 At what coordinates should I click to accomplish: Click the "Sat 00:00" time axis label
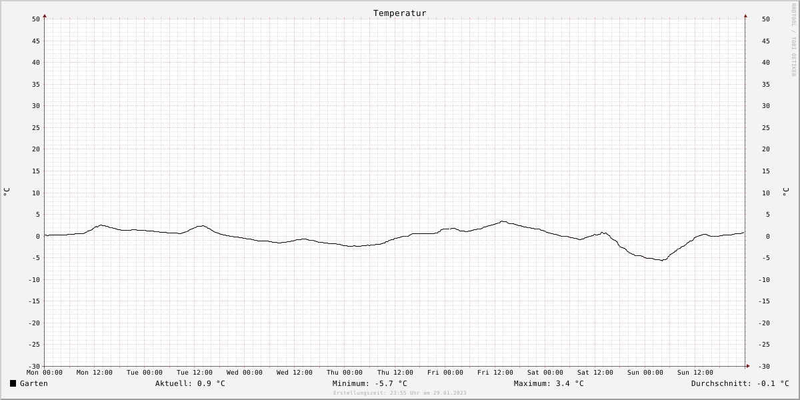click(x=545, y=373)
